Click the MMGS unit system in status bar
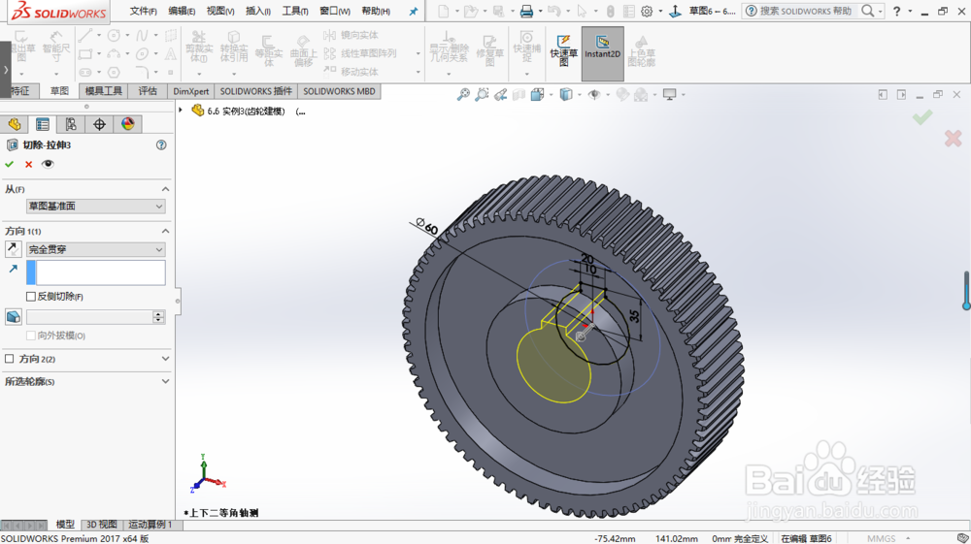The width and height of the screenshot is (971, 544). pyautogui.click(x=882, y=538)
